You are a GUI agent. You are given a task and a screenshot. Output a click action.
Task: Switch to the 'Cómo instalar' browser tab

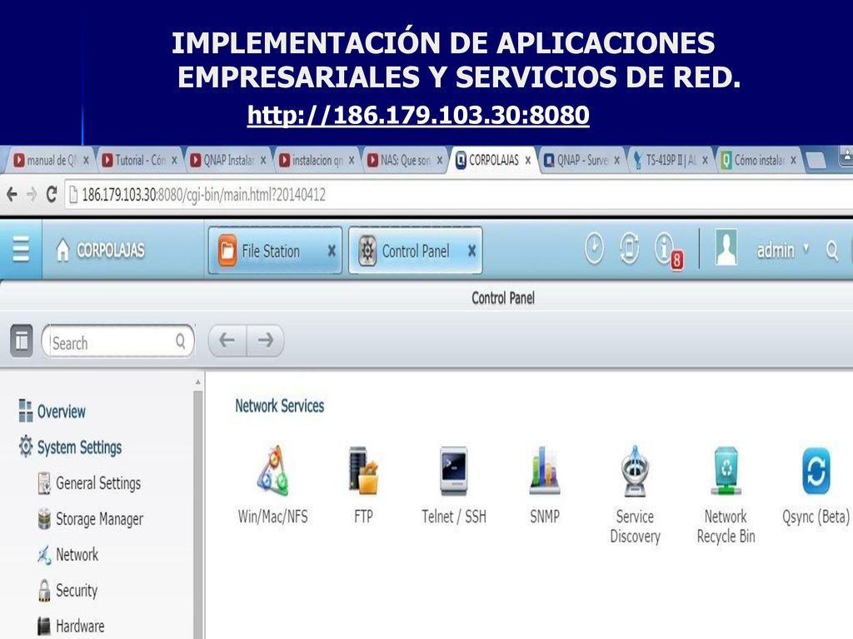[758, 161]
